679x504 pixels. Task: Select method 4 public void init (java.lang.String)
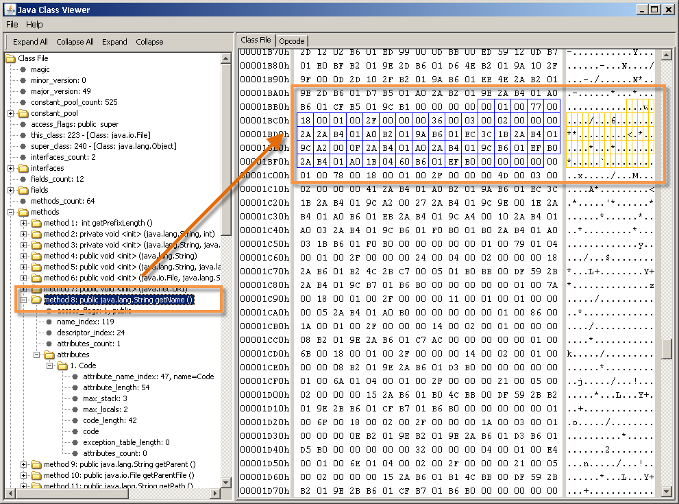point(121,256)
